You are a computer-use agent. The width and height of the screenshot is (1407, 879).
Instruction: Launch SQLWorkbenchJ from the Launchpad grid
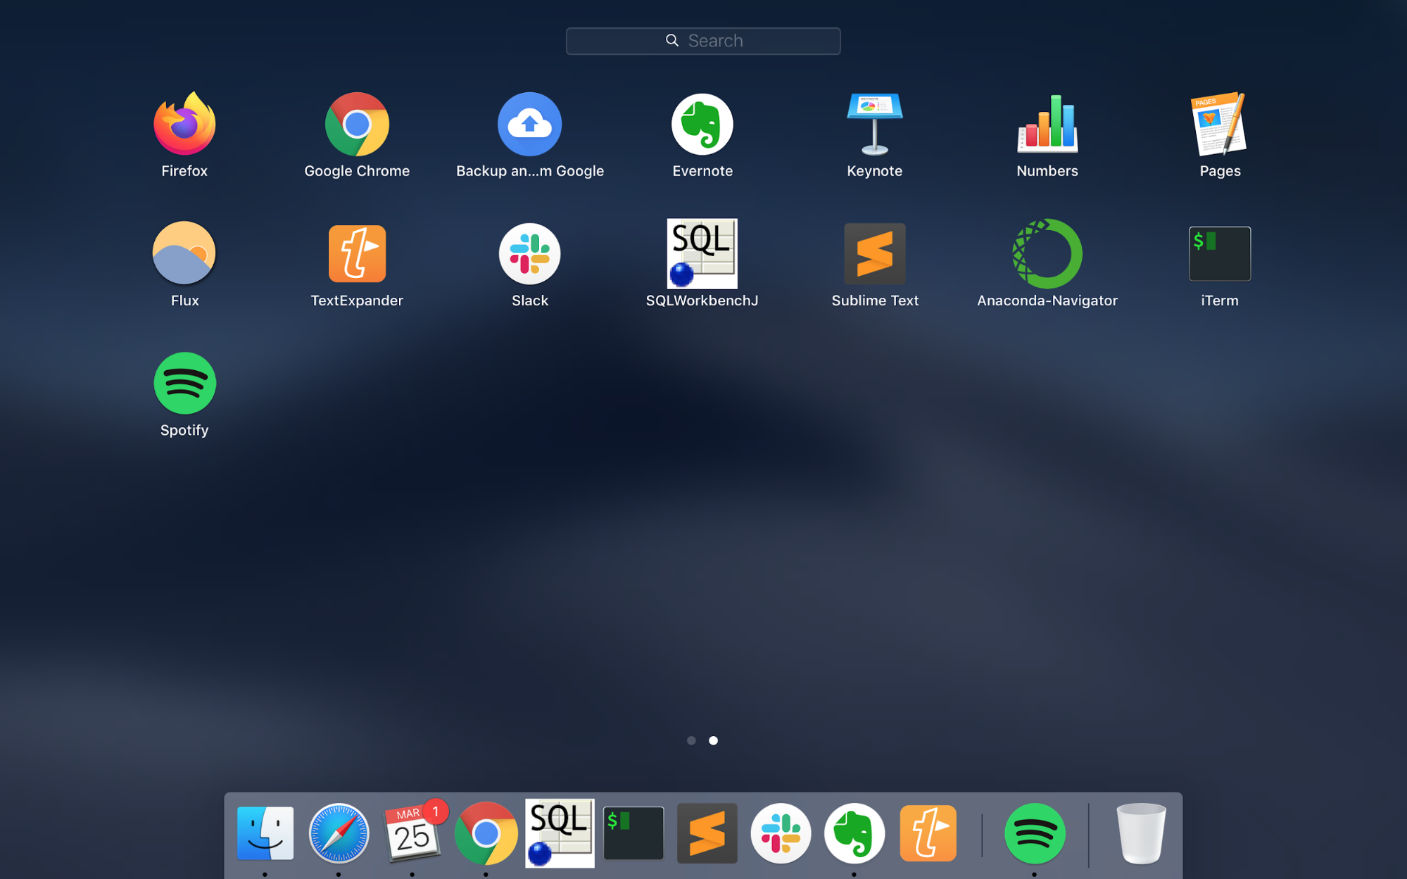click(x=702, y=253)
